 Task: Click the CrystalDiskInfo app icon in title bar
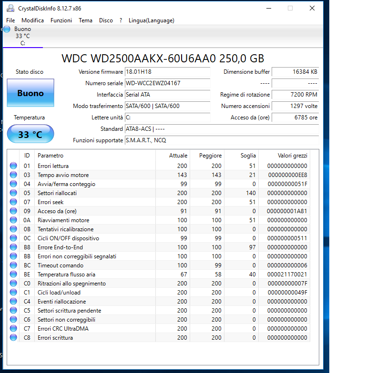click(10, 9)
